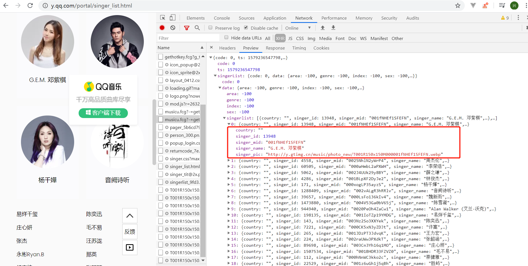Image resolution: width=528 pixels, height=266 pixels.
Task: Collapse singer entry 0 G.E.M.
Action: [229, 124]
